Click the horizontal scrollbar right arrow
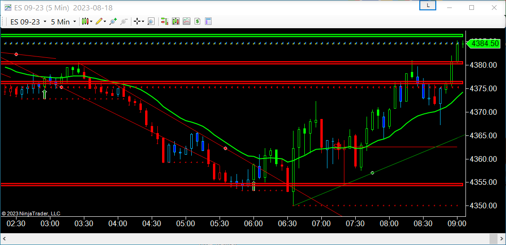 [x=501, y=239]
